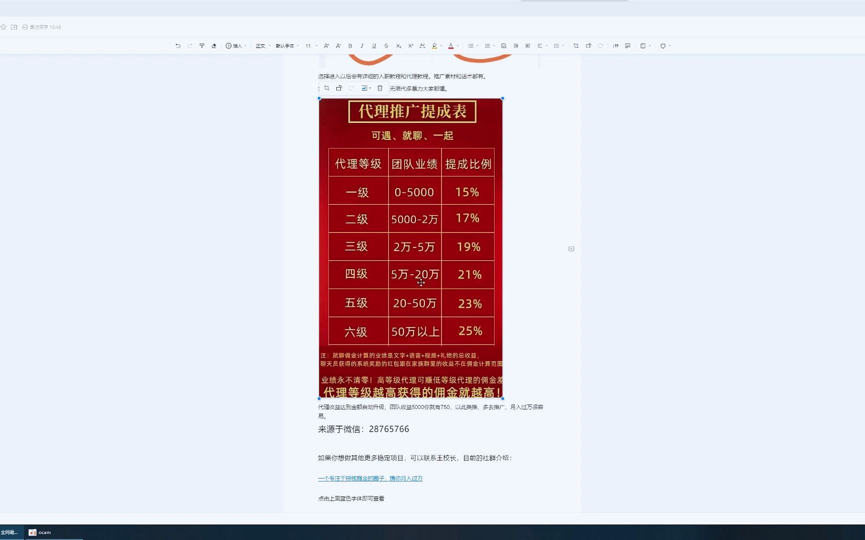
Task: Click the bulleted list icon
Action: [x=471, y=45]
